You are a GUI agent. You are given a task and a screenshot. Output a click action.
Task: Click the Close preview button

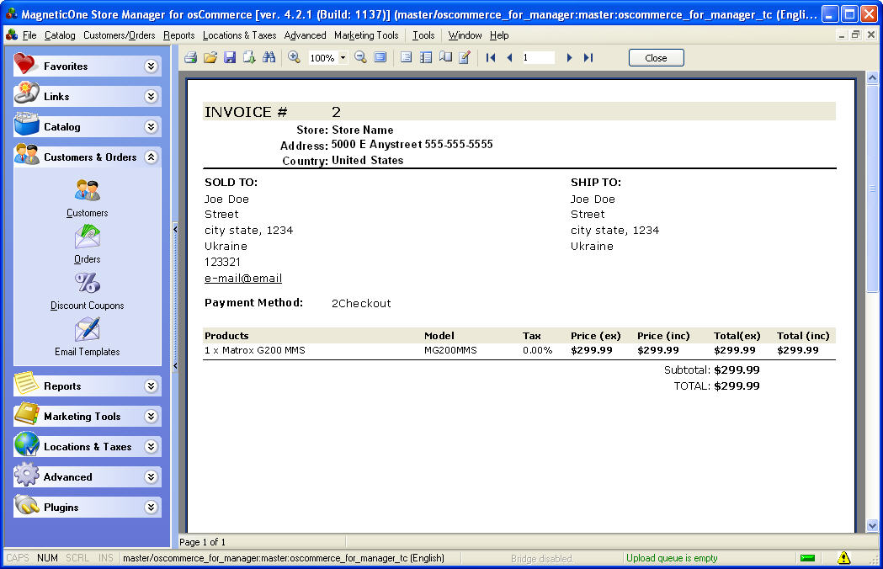(x=656, y=58)
